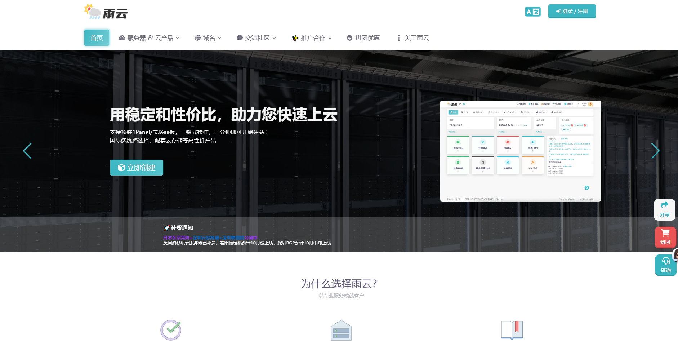Open the 关于雨云 menu item
678x341 pixels.
click(413, 38)
